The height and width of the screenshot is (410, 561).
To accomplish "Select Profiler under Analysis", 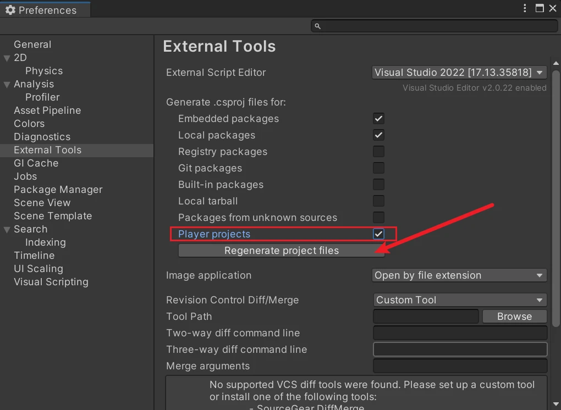I will pos(42,97).
